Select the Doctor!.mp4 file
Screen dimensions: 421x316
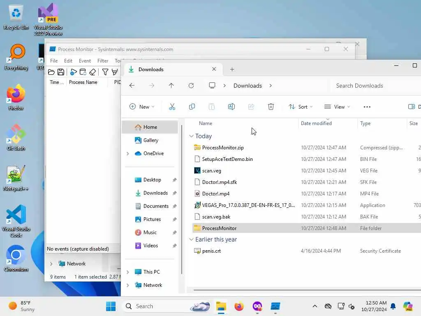(215, 194)
